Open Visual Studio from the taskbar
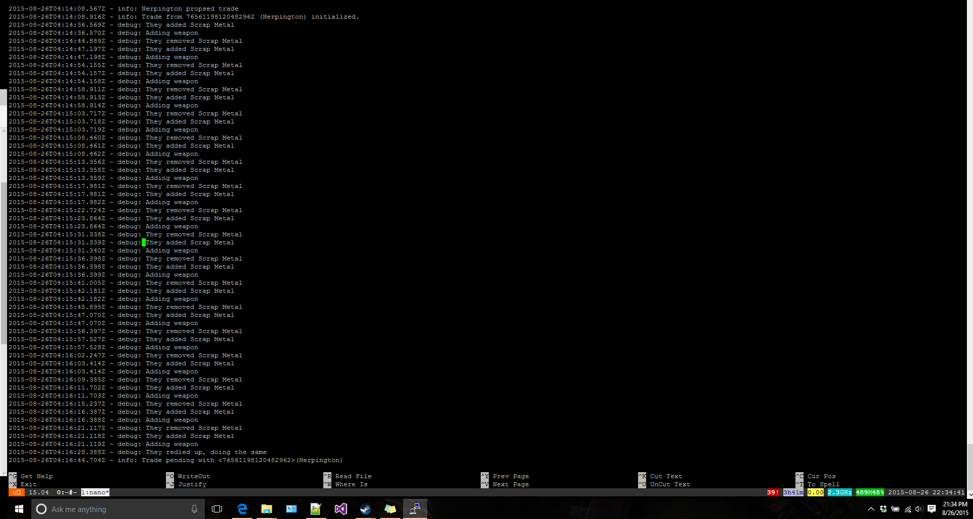The height and width of the screenshot is (519, 973). tap(340, 509)
